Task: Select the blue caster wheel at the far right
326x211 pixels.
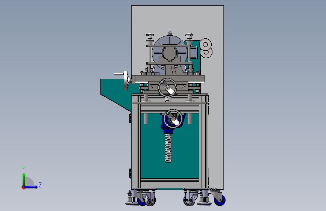Action: coord(220,200)
